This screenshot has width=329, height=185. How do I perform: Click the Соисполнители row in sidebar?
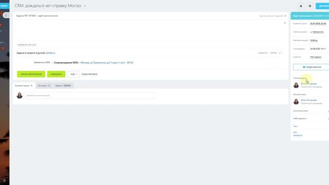click(x=311, y=111)
